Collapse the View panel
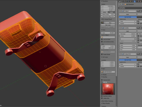The image size is (142, 107). coord(102,30)
